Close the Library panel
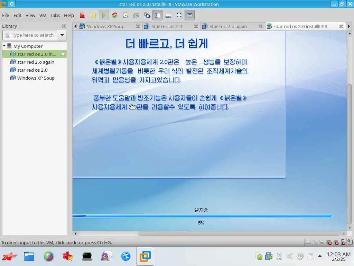This screenshot has height=266, width=354. [64, 26]
